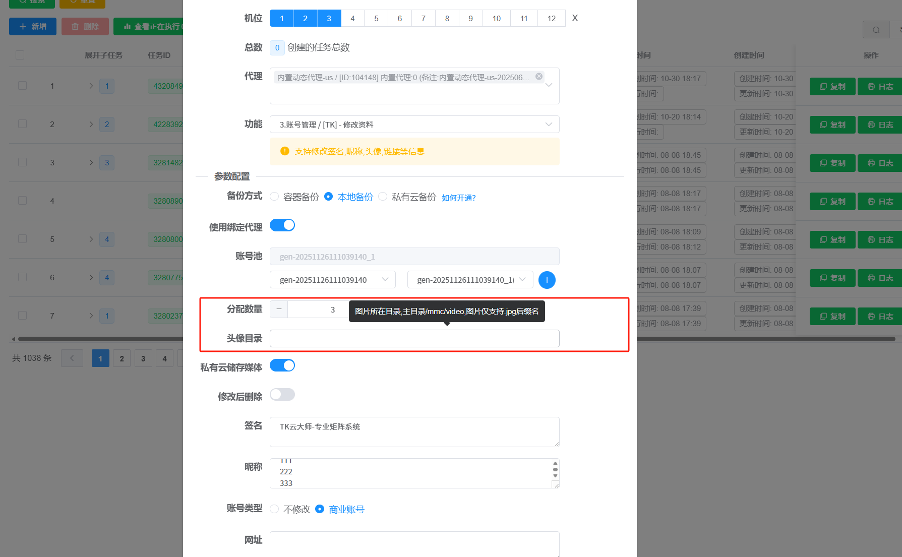Expand the first task row chevron
Viewport: 902px width, 557px height.
click(91, 86)
